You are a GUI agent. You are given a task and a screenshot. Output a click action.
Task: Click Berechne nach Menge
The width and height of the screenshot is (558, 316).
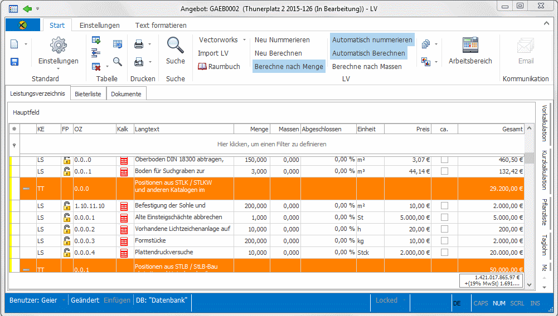[289, 66]
